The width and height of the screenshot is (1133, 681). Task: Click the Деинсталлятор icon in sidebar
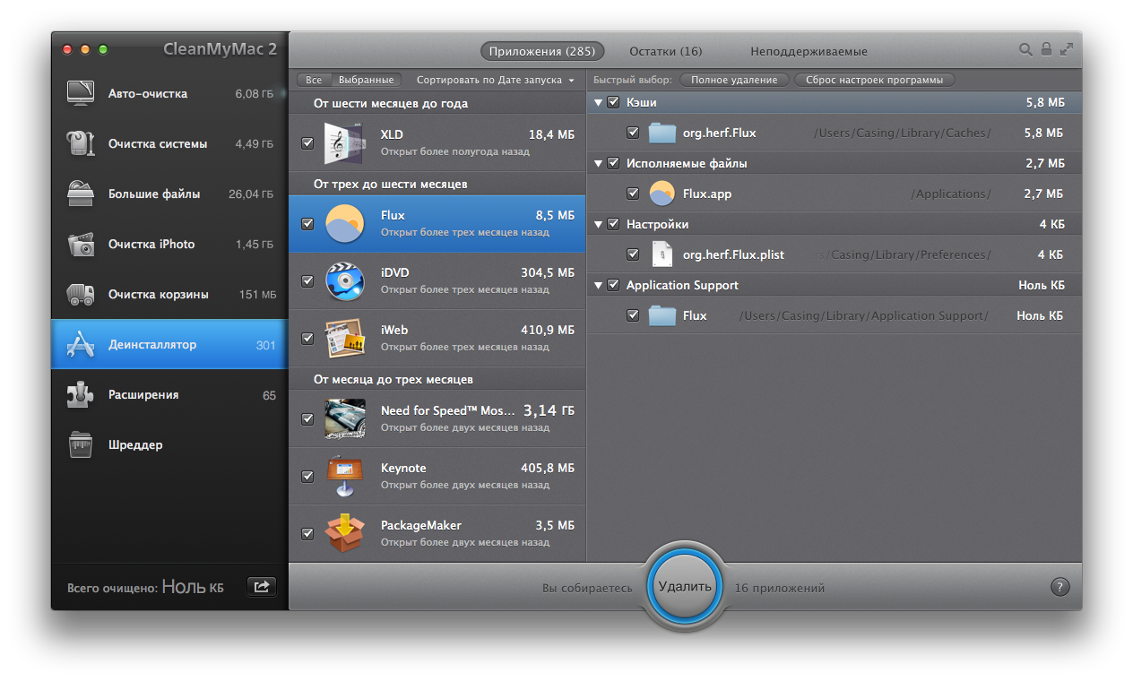(81, 344)
